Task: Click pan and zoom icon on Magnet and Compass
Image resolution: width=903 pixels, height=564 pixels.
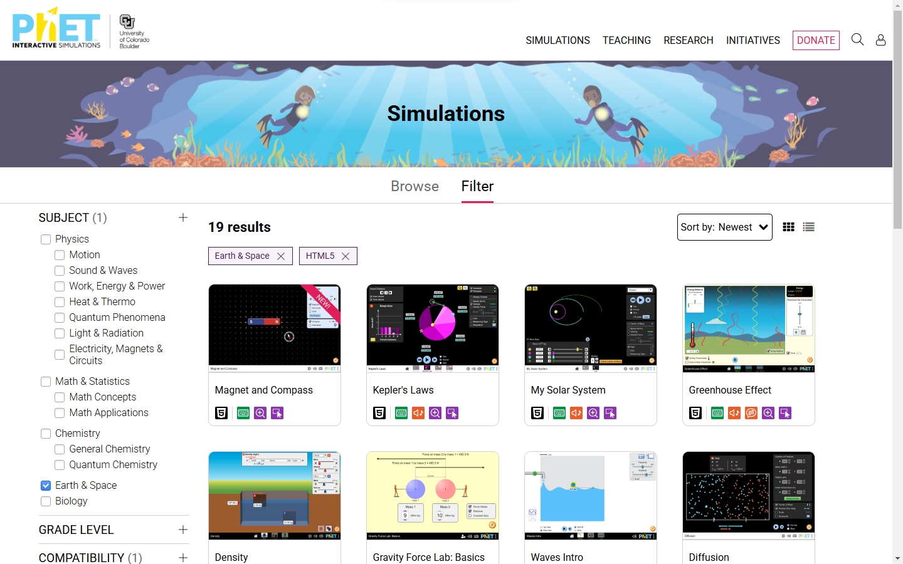Action: (260, 413)
